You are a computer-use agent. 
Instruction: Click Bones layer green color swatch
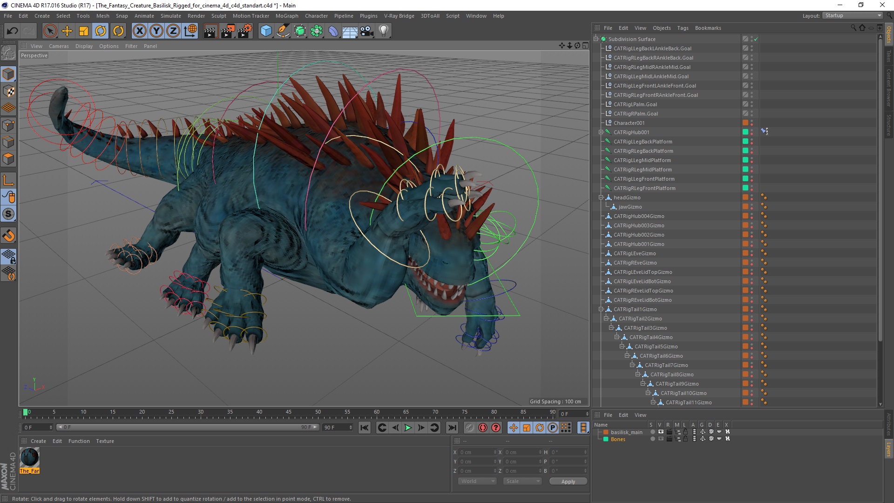606,439
